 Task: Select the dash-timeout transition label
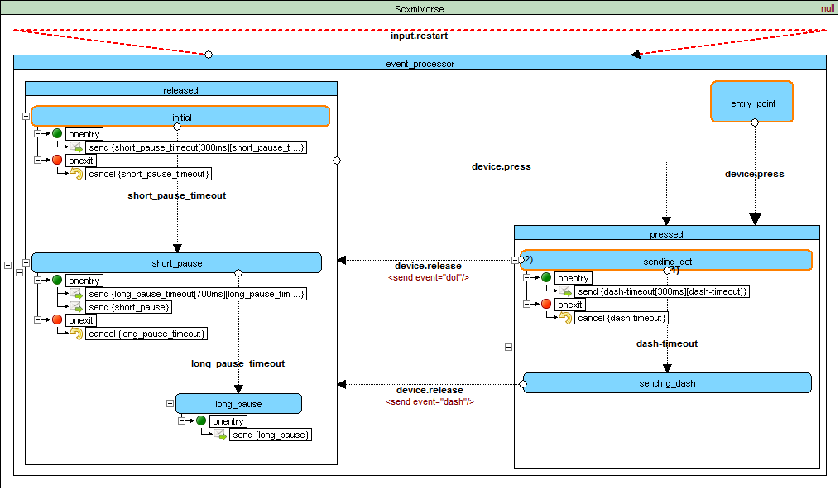(666, 343)
